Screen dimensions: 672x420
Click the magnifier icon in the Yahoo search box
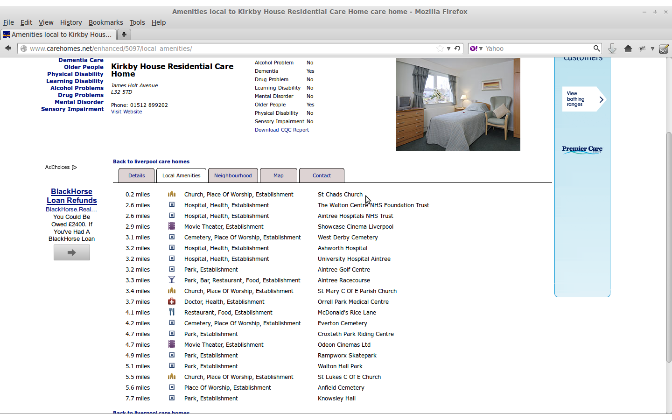click(x=597, y=48)
